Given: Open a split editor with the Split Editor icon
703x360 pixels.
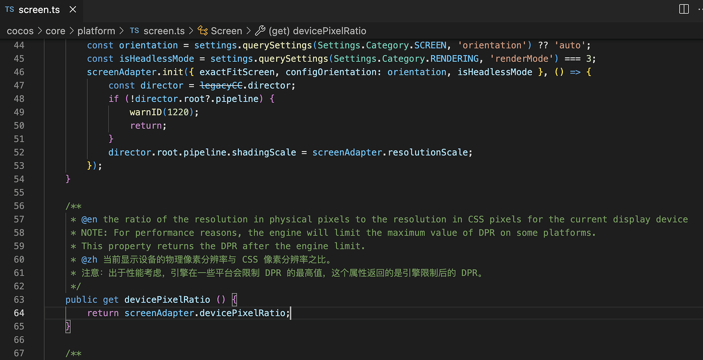Looking at the screenshot, I should tap(683, 9).
